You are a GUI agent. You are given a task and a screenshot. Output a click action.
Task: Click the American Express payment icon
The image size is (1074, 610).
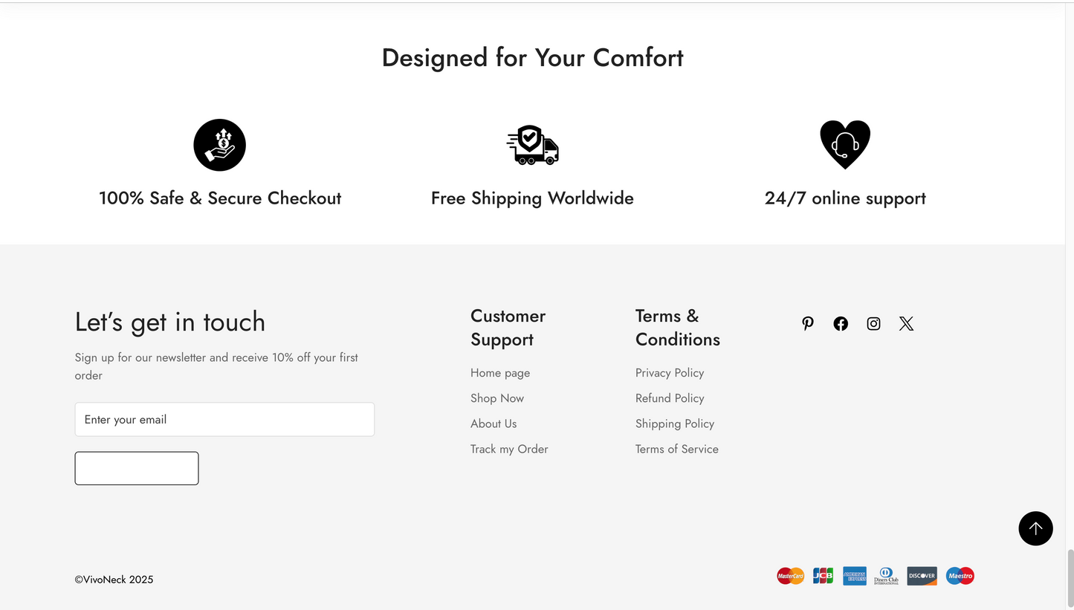click(x=855, y=576)
